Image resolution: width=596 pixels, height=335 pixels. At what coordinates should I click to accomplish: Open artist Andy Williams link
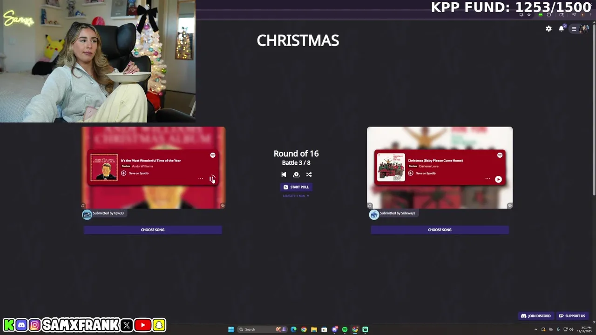click(x=142, y=166)
